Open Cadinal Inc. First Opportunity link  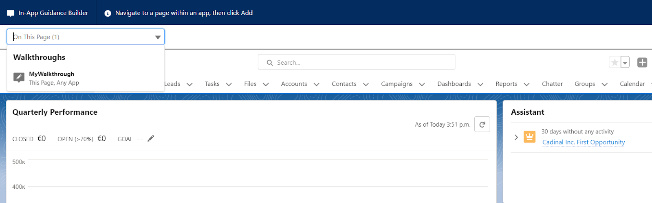(584, 142)
